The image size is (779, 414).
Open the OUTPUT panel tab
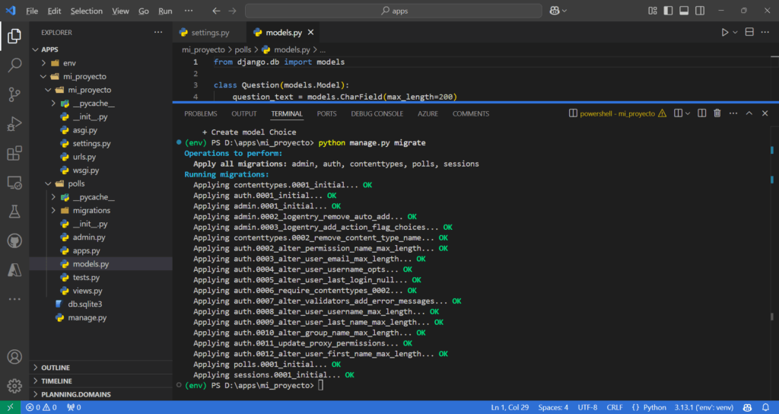pos(244,114)
